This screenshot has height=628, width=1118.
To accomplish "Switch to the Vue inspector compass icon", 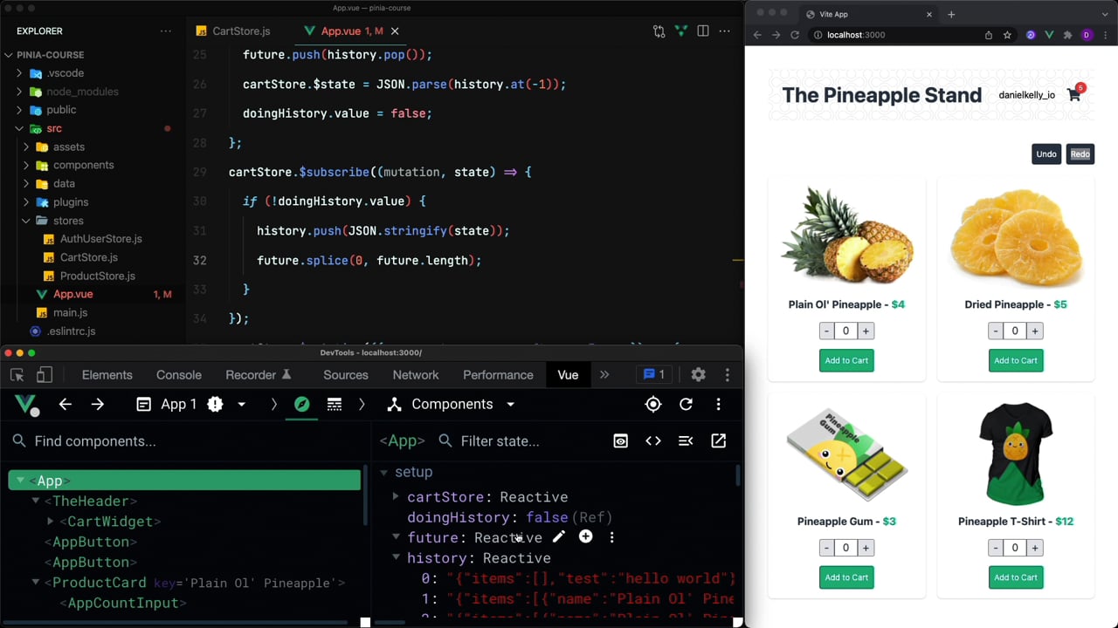I will [302, 405].
